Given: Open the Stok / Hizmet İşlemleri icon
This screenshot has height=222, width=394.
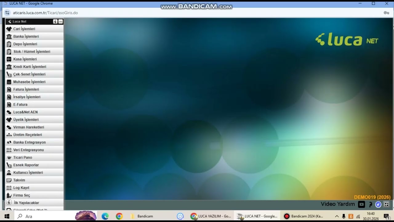Looking at the screenshot, I should tap(9, 51).
